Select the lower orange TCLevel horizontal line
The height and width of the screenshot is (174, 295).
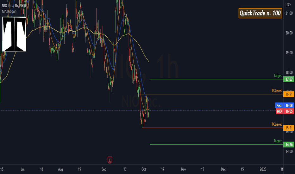point(213,128)
